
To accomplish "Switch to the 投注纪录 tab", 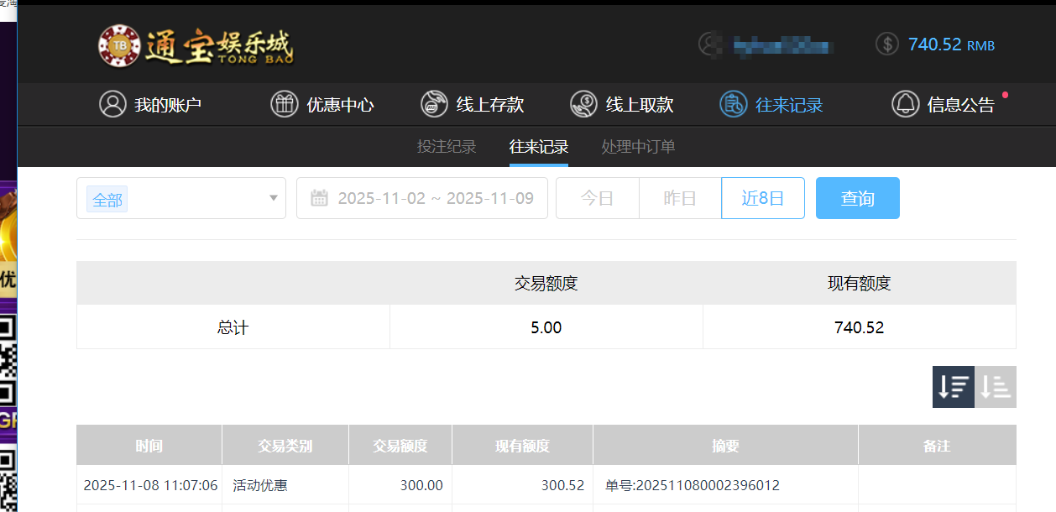I will pos(446,146).
